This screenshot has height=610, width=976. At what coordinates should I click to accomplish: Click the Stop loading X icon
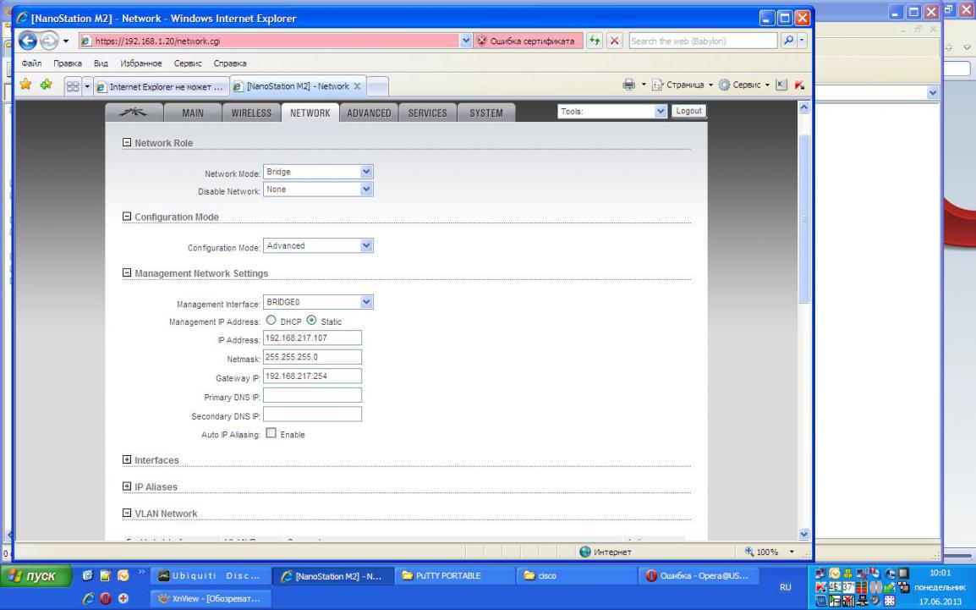pos(615,40)
